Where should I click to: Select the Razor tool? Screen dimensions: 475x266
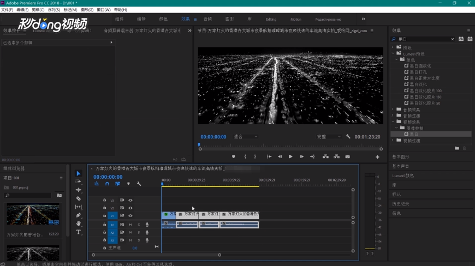(x=79, y=198)
